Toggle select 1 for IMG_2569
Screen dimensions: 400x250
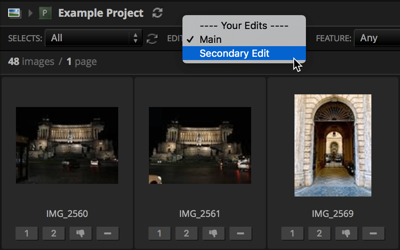[x=292, y=234]
